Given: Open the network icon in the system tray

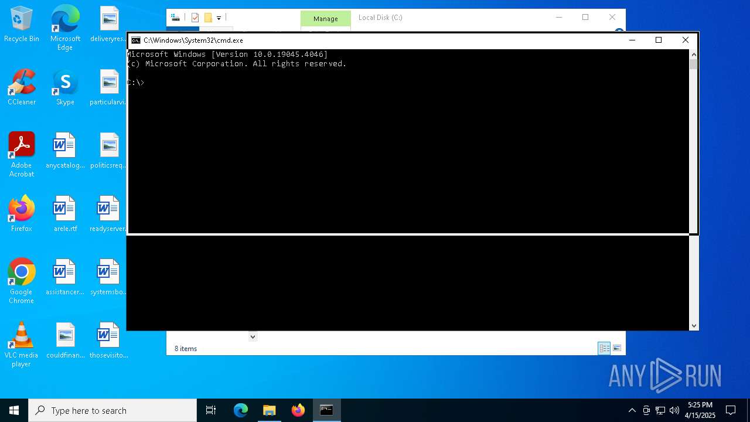Looking at the screenshot, I should coord(660,410).
